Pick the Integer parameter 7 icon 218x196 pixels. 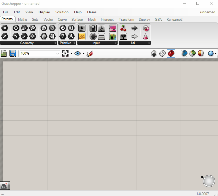[63, 36]
